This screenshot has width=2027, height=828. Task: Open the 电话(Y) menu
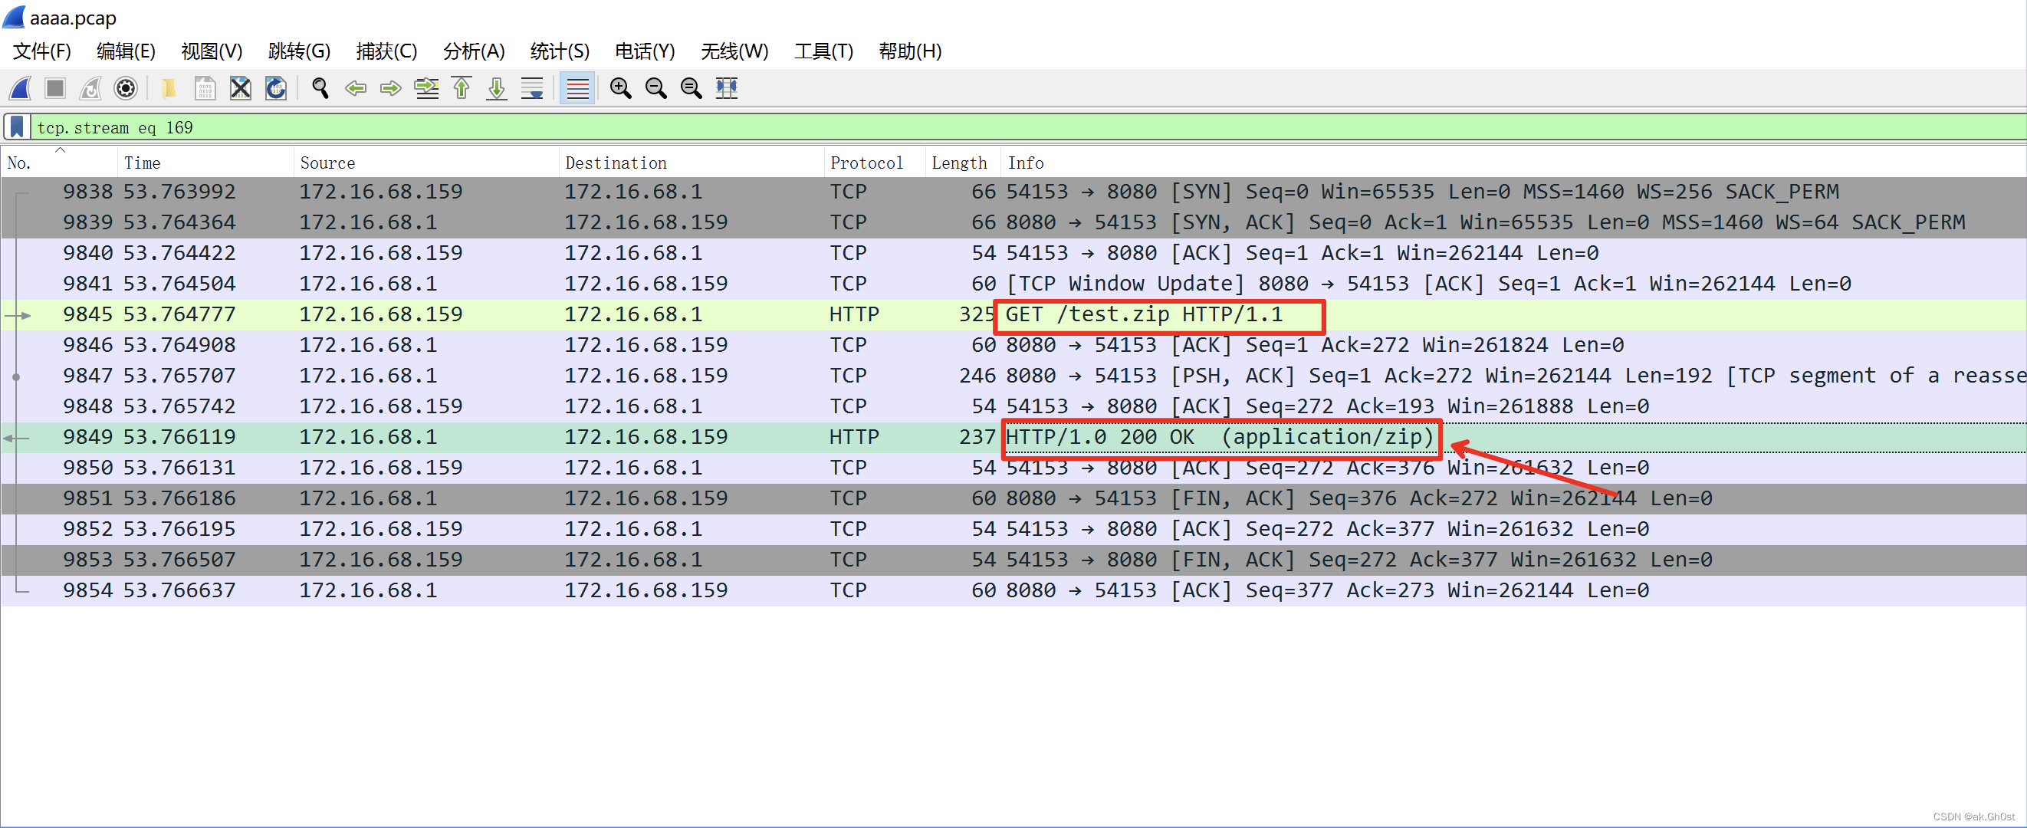click(646, 51)
